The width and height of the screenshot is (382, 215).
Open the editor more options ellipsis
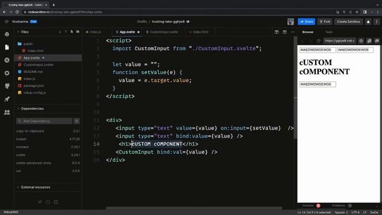point(292,32)
